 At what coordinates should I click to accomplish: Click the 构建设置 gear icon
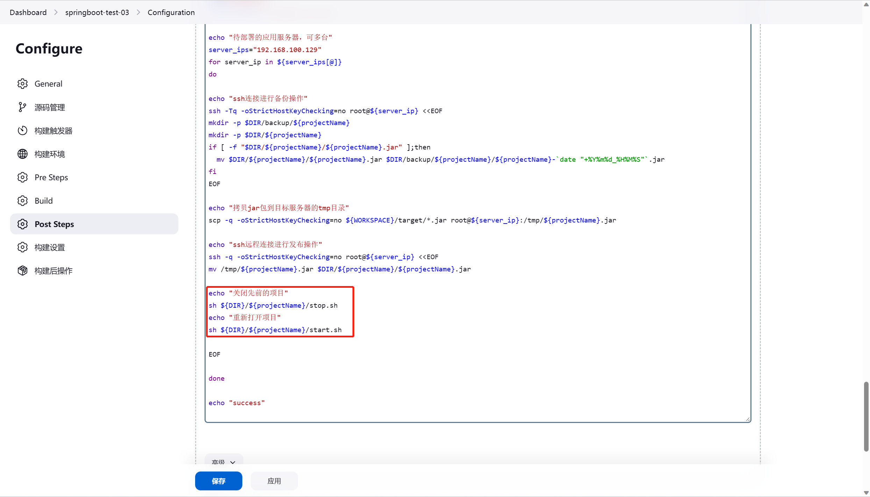[22, 247]
